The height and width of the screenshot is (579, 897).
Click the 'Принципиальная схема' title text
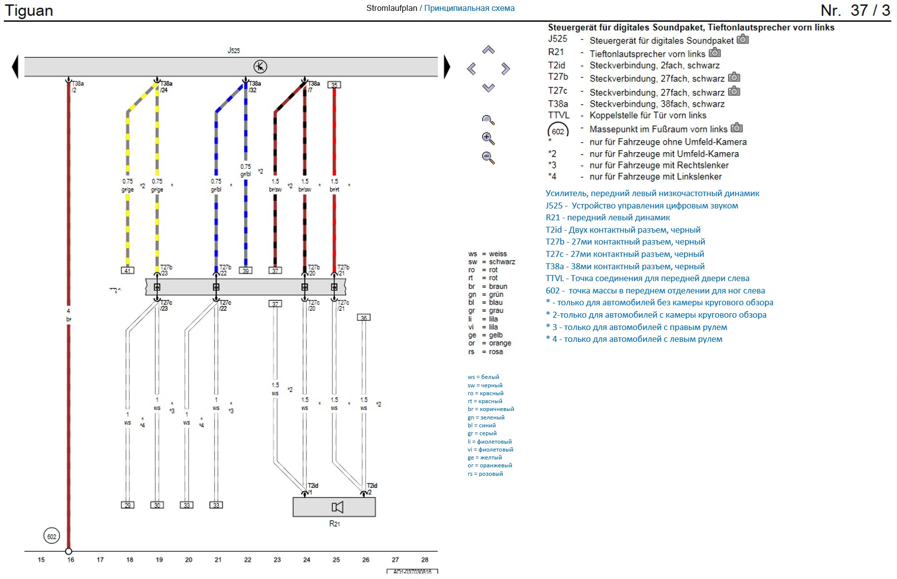click(x=469, y=8)
